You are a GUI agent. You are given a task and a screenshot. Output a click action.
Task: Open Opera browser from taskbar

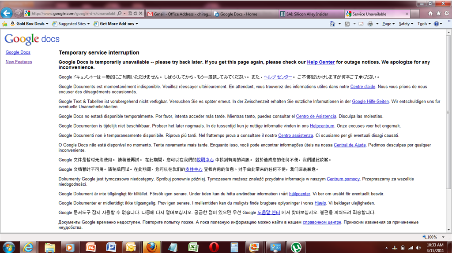coord(214,247)
